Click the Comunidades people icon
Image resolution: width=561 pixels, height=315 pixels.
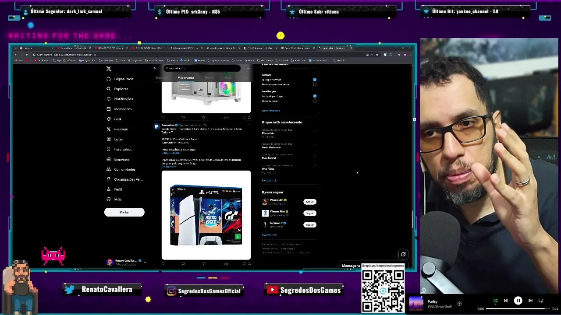109,169
